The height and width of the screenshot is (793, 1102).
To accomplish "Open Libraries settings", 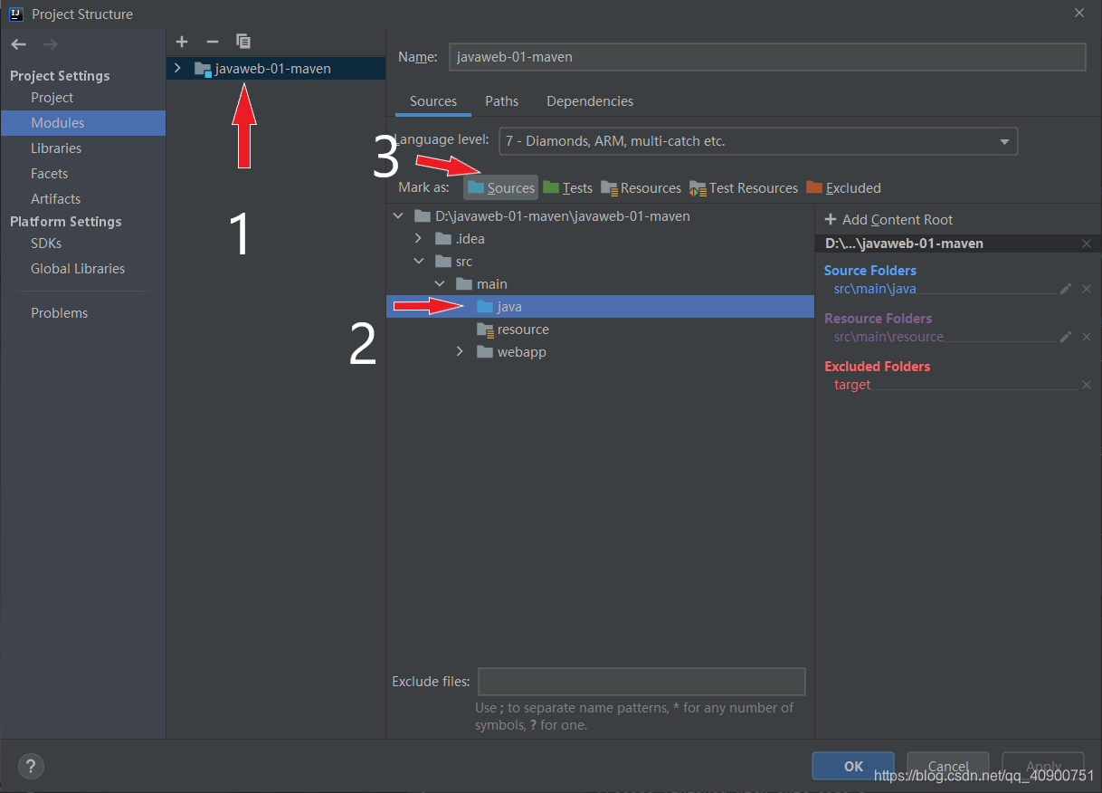I will pyautogui.click(x=56, y=148).
